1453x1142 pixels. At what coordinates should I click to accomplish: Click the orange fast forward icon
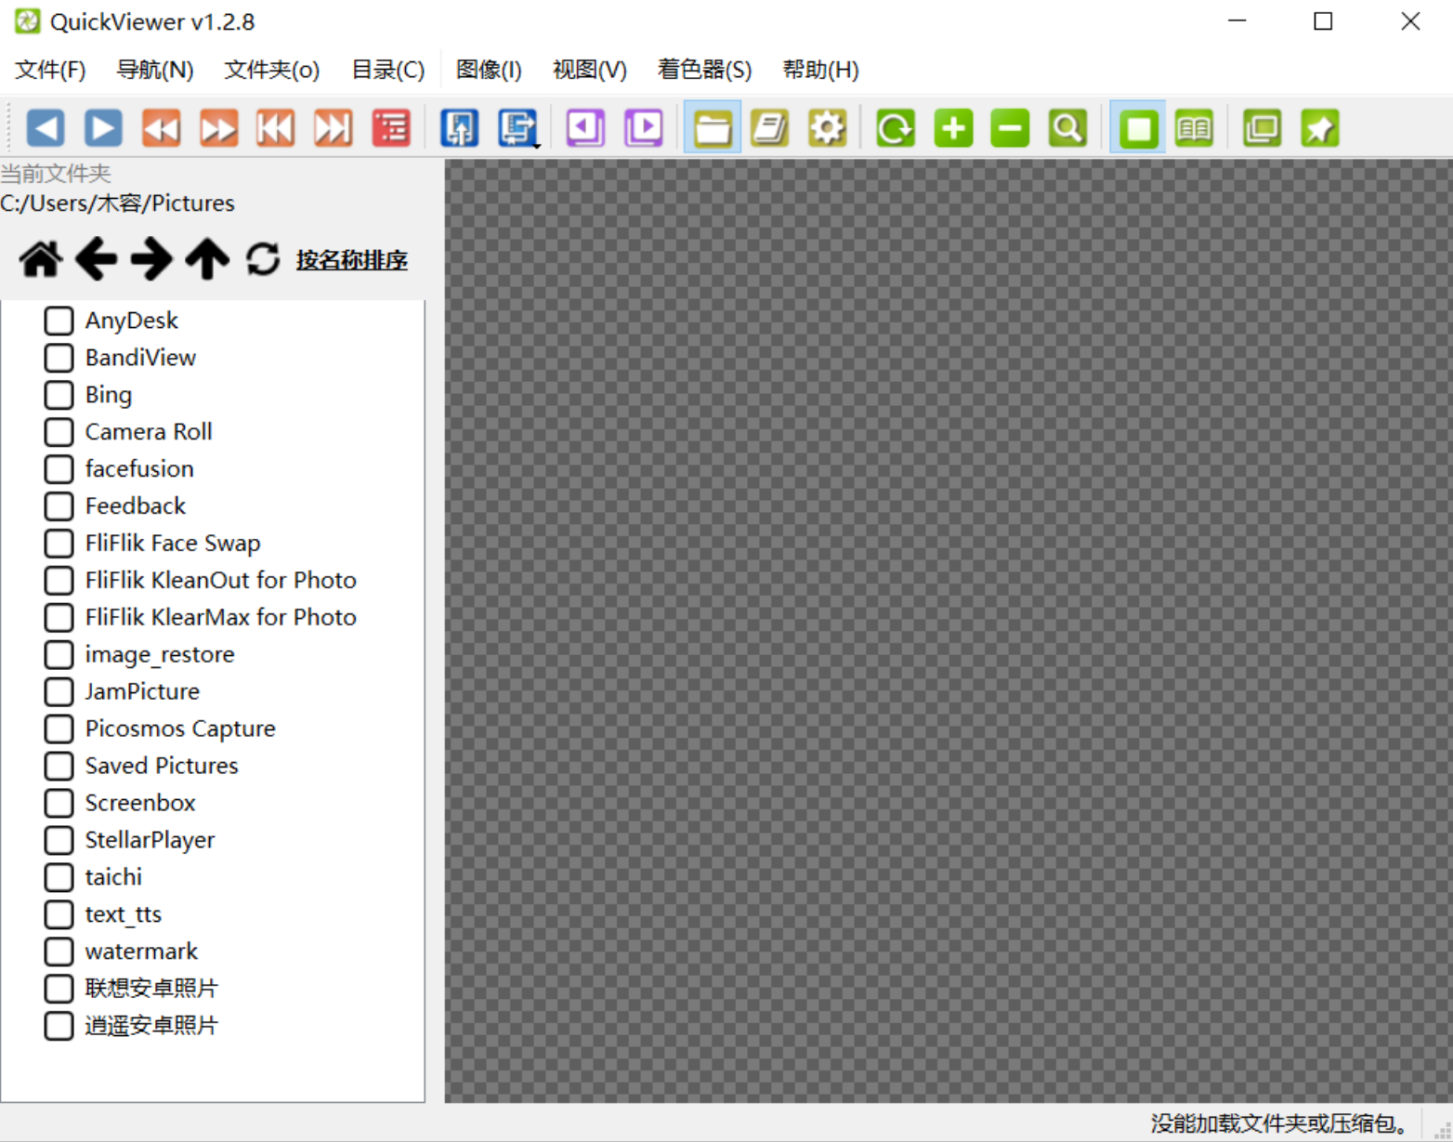(218, 128)
